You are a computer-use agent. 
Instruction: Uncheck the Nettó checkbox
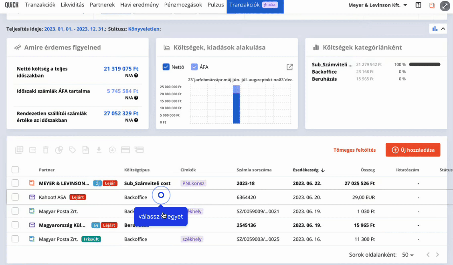coord(166,67)
